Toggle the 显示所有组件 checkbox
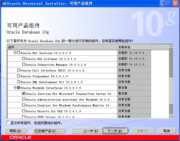 (x=8, y=123)
